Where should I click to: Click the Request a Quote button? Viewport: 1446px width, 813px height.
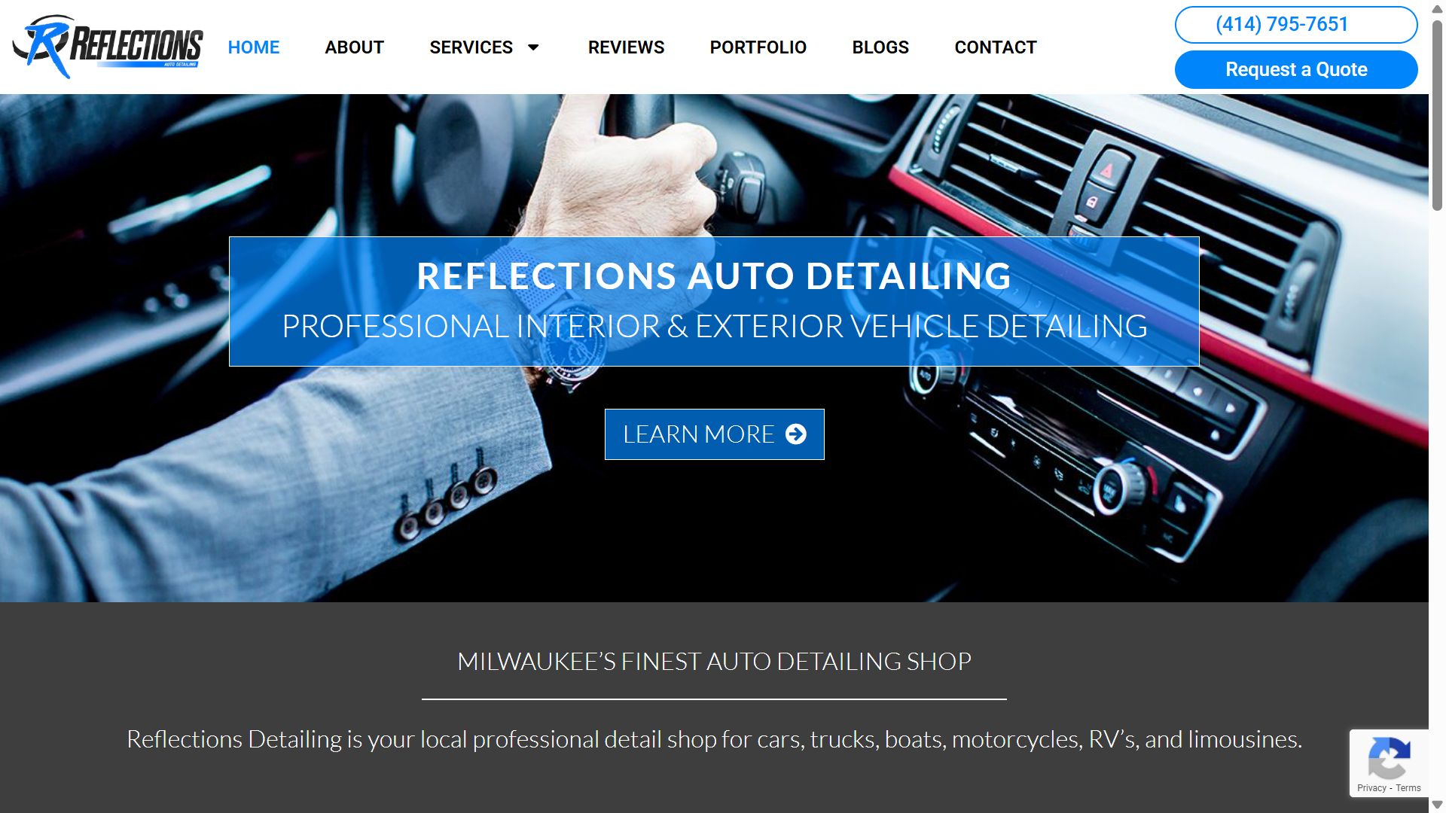click(1296, 69)
